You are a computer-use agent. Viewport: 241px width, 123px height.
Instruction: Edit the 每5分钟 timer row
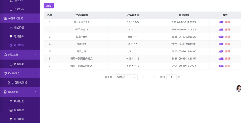click(x=221, y=51)
